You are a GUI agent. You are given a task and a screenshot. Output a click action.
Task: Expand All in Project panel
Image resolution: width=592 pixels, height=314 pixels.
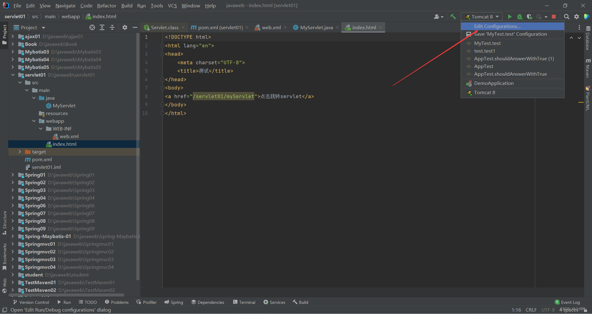(102, 27)
